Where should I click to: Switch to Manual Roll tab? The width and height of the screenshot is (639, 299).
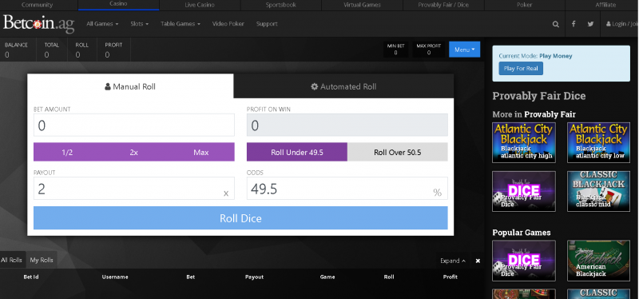[x=130, y=86]
